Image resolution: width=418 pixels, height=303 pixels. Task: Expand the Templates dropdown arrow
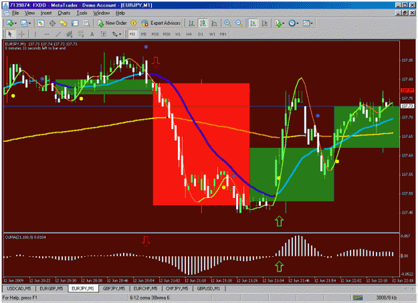click(312, 23)
